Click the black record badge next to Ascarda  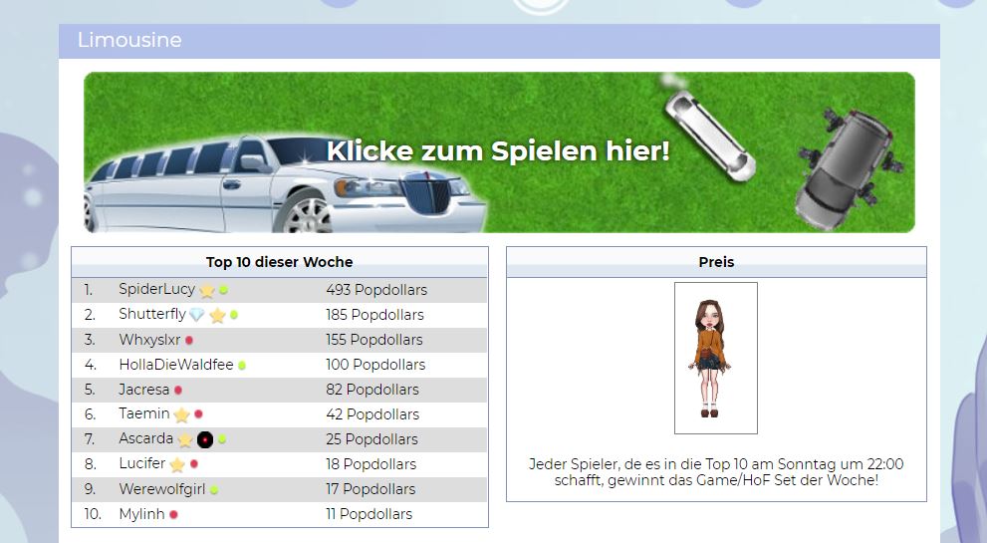pos(205,439)
